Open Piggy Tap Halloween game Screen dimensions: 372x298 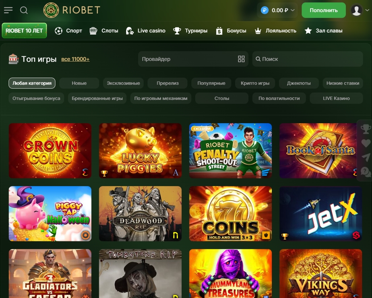(x=50, y=213)
